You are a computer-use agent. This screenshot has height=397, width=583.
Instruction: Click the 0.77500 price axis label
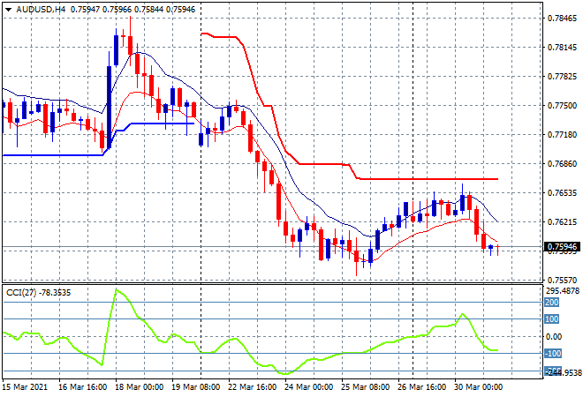pyautogui.click(x=557, y=105)
